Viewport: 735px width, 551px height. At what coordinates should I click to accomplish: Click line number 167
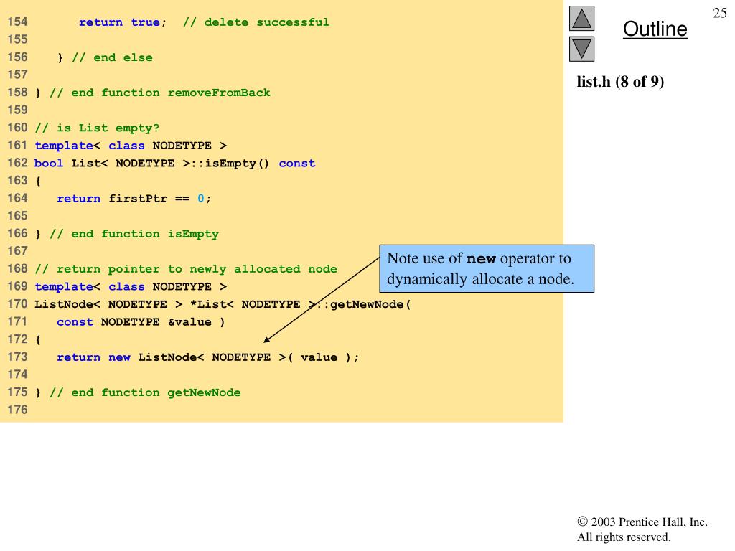(17, 251)
